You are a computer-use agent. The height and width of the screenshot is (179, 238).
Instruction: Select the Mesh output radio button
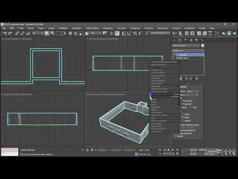click(x=183, y=117)
